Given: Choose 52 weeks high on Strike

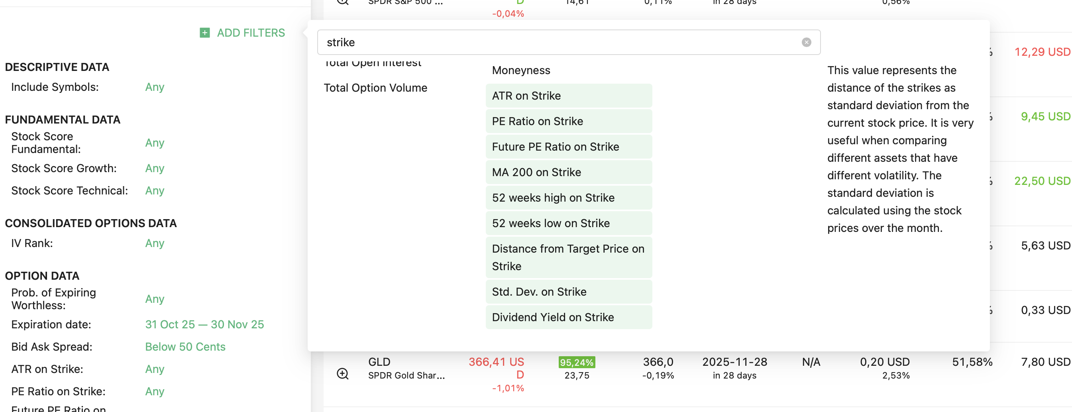Looking at the screenshot, I should pyautogui.click(x=568, y=198).
